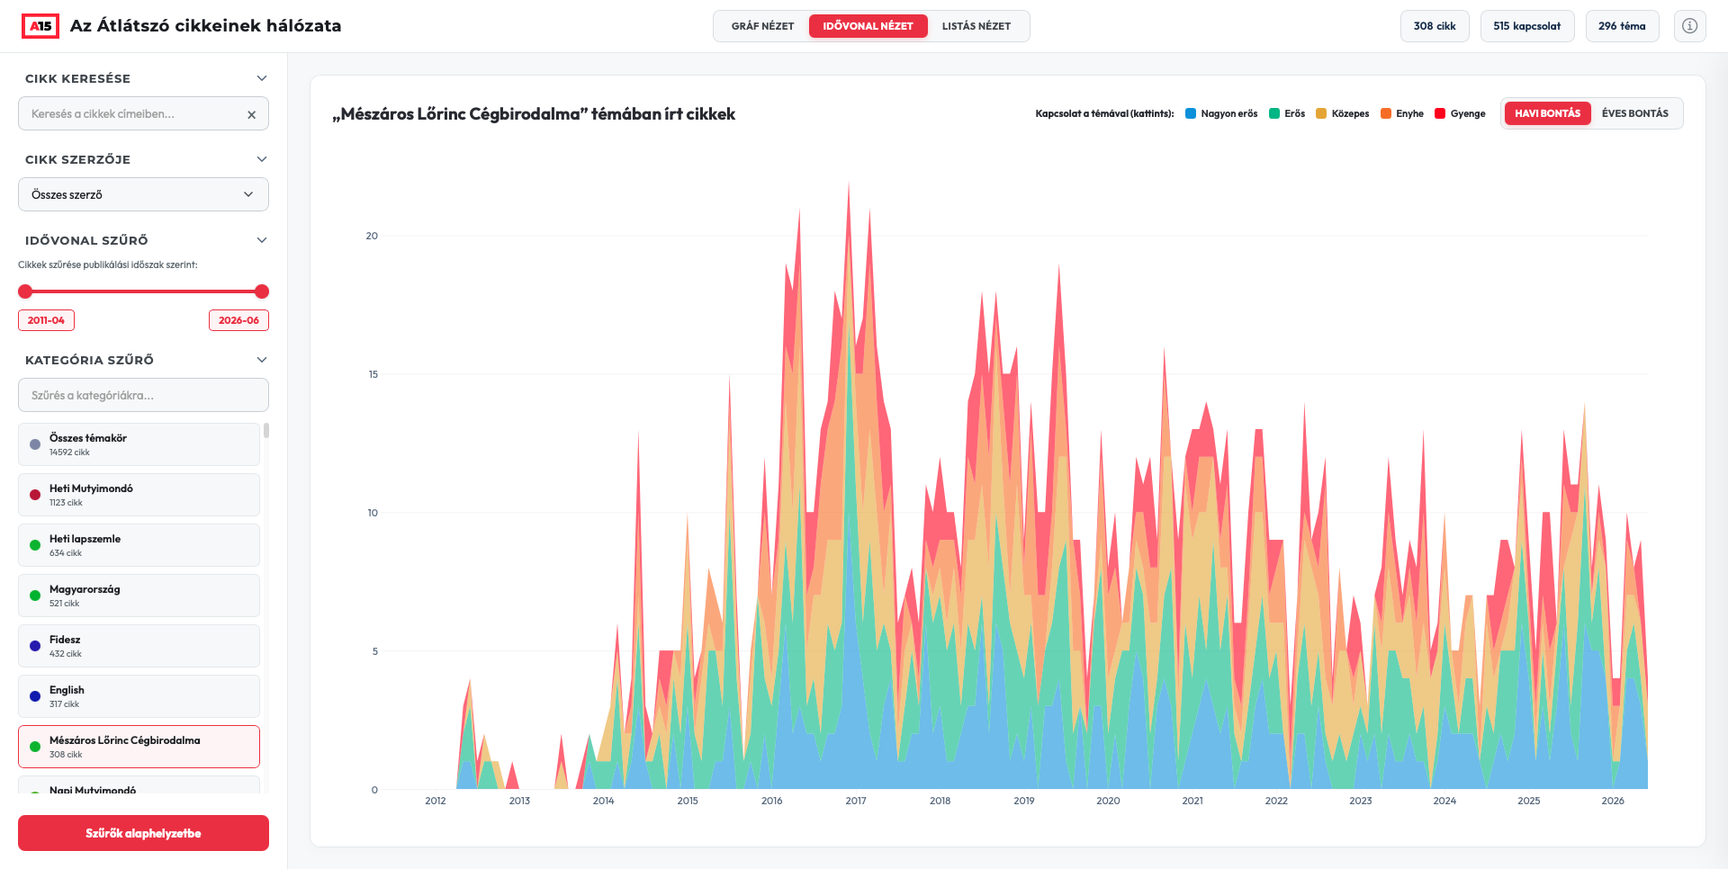
Task: Select Éves bontás yearly breakdown
Action: pos(1634,113)
